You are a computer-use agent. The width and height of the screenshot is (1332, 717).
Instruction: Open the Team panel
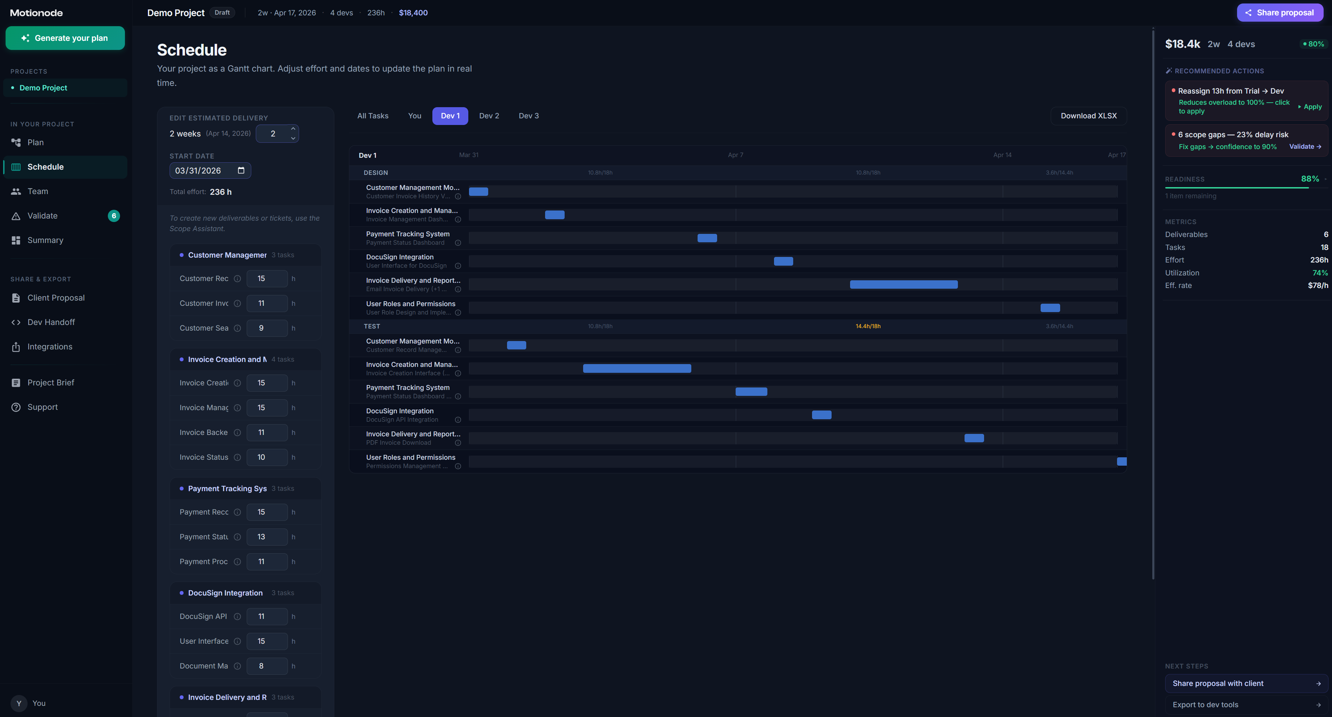coord(37,191)
